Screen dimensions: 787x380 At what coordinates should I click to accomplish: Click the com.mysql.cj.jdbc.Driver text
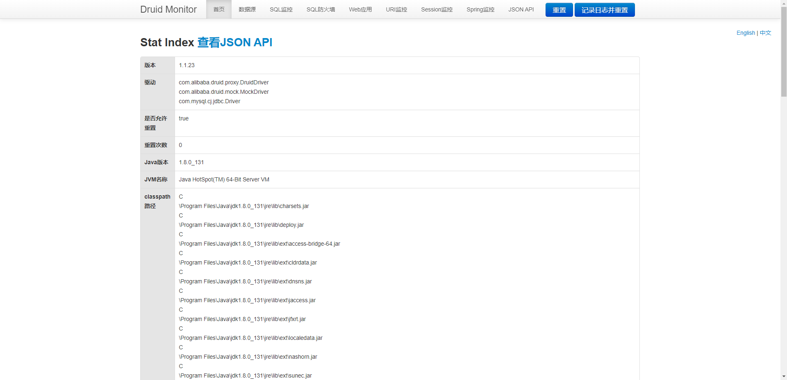point(209,101)
